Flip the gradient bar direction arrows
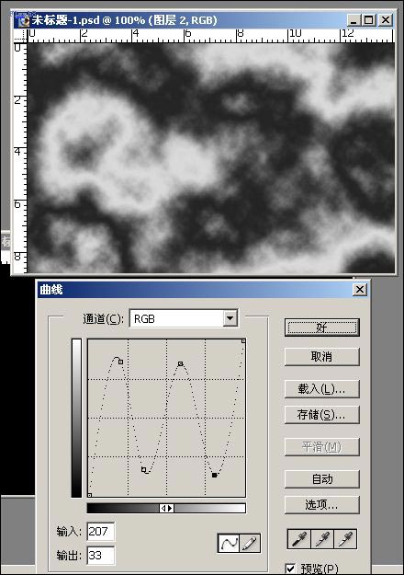The image size is (404, 575). tap(166, 508)
